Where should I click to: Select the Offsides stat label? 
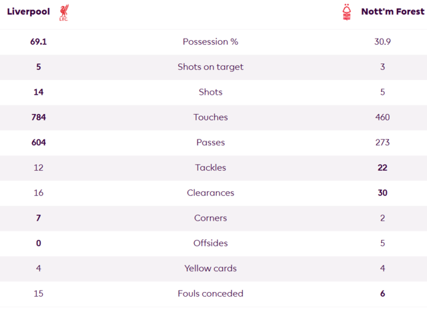[x=211, y=243]
